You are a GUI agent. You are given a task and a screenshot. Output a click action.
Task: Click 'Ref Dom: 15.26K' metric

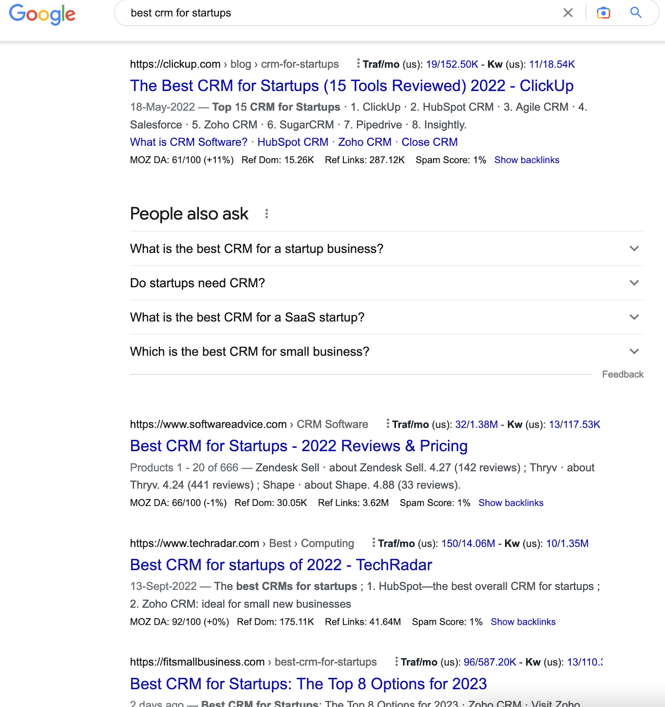(278, 160)
